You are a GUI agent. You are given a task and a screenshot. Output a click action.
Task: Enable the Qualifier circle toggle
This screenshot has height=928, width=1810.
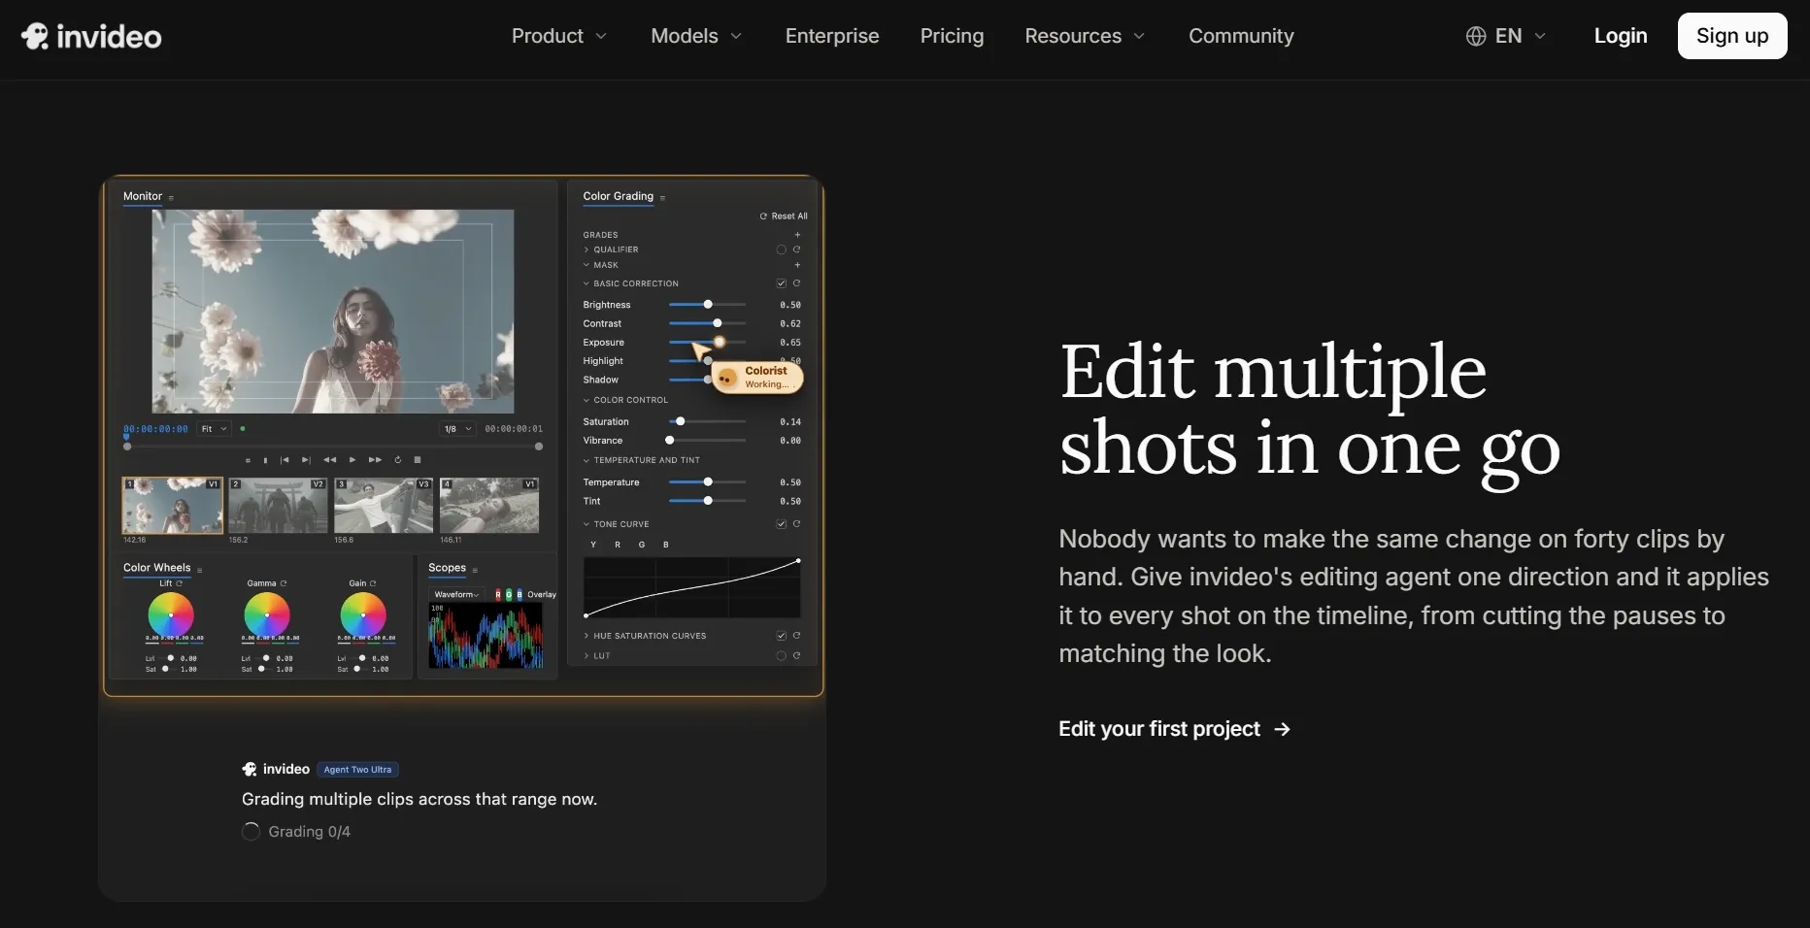pyautogui.click(x=782, y=249)
